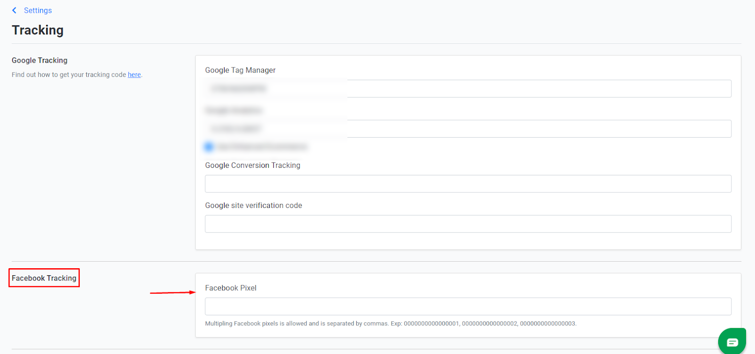Click the blurred checkbox label text
This screenshot has height=354, width=755.
(x=262, y=147)
